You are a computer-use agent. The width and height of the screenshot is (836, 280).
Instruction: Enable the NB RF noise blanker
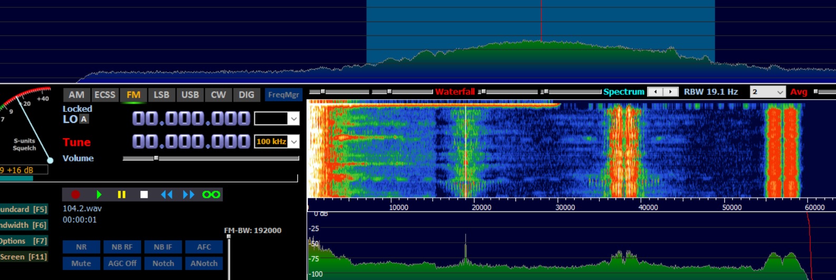tap(122, 247)
